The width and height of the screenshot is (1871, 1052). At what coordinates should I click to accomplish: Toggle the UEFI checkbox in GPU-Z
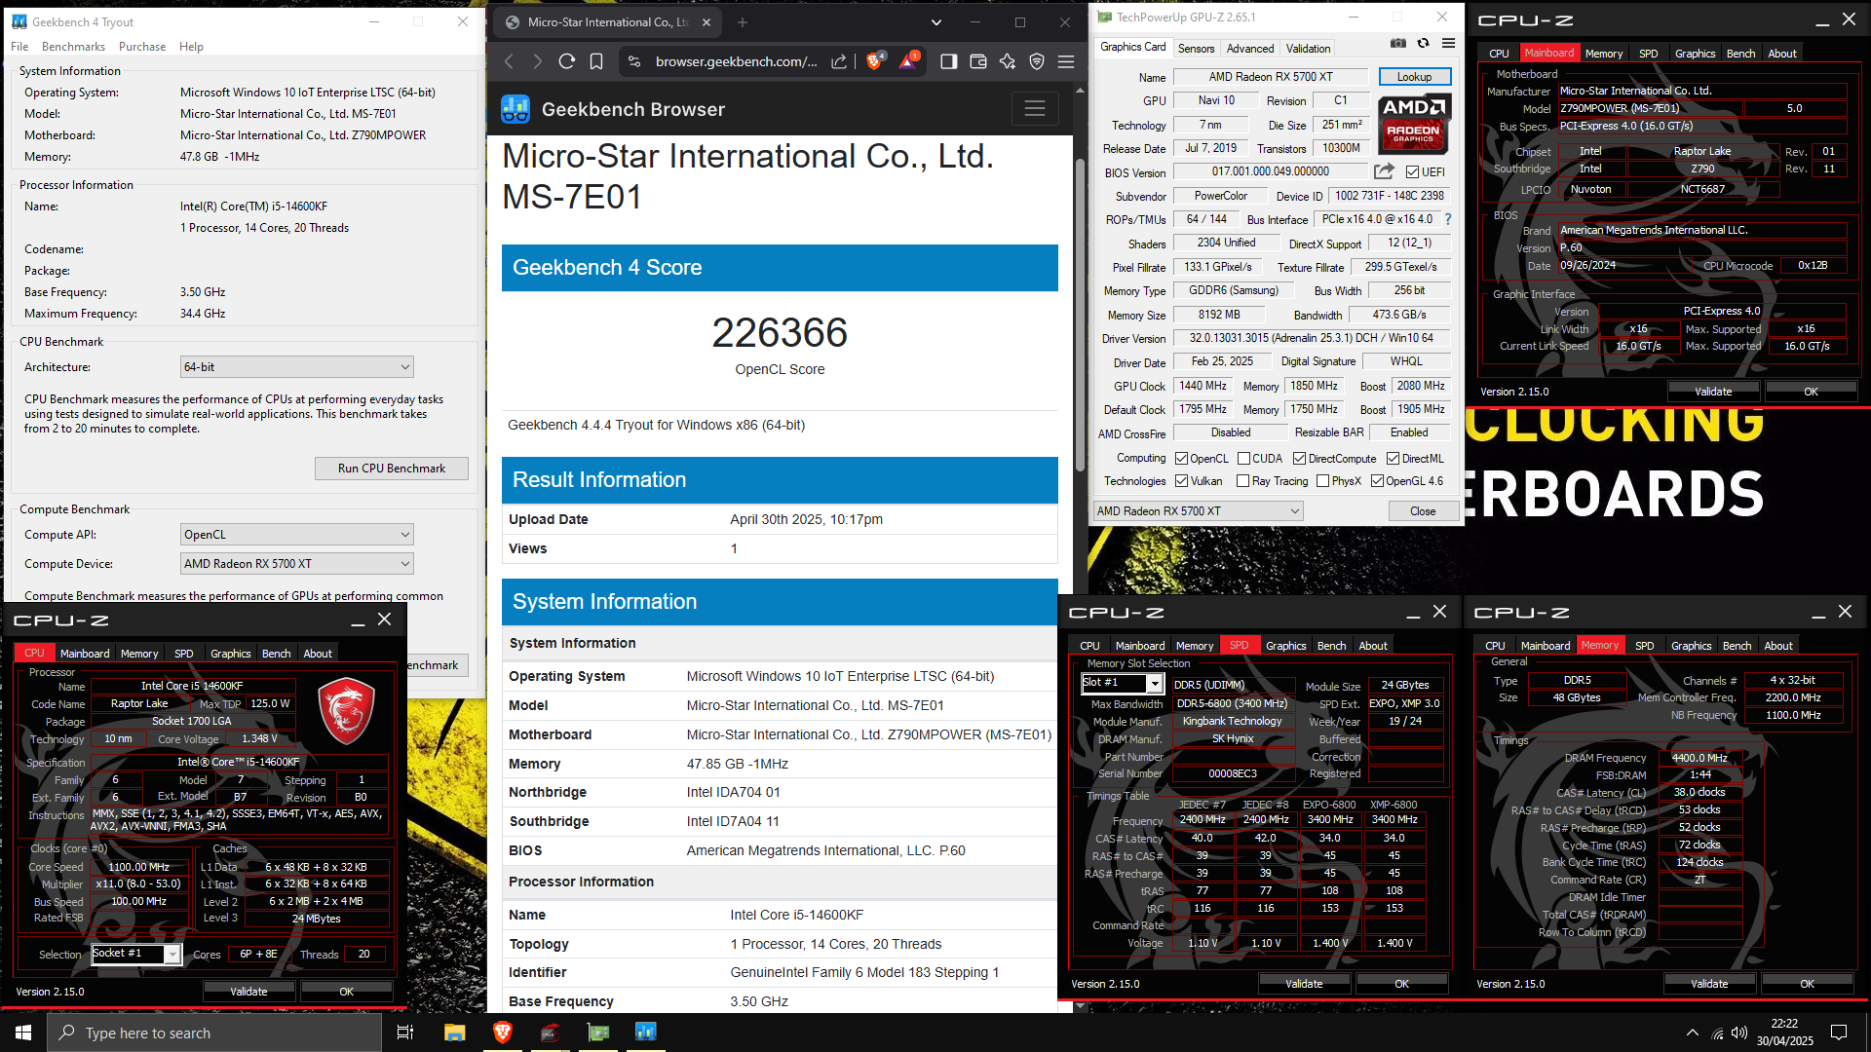[x=1412, y=172]
